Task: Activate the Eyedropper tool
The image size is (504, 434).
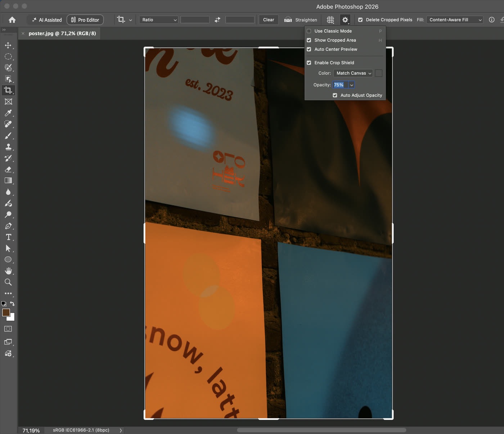Action: [8, 113]
